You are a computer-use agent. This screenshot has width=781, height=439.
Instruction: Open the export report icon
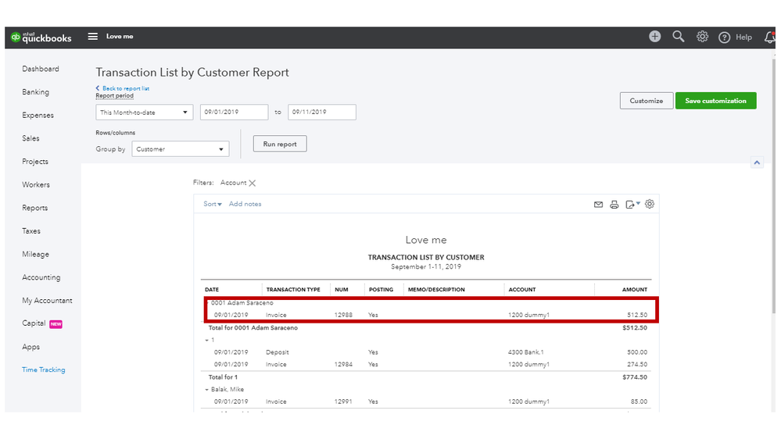click(631, 205)
